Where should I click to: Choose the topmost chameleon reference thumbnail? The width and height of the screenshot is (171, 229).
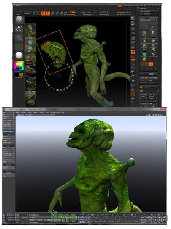coord(31,30)
